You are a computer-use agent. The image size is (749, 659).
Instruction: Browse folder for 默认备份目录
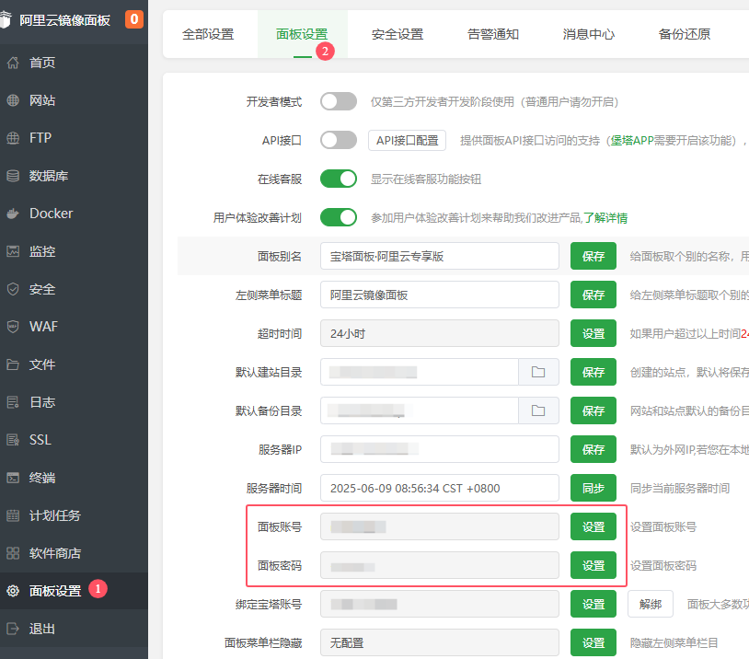click(538, 410)
